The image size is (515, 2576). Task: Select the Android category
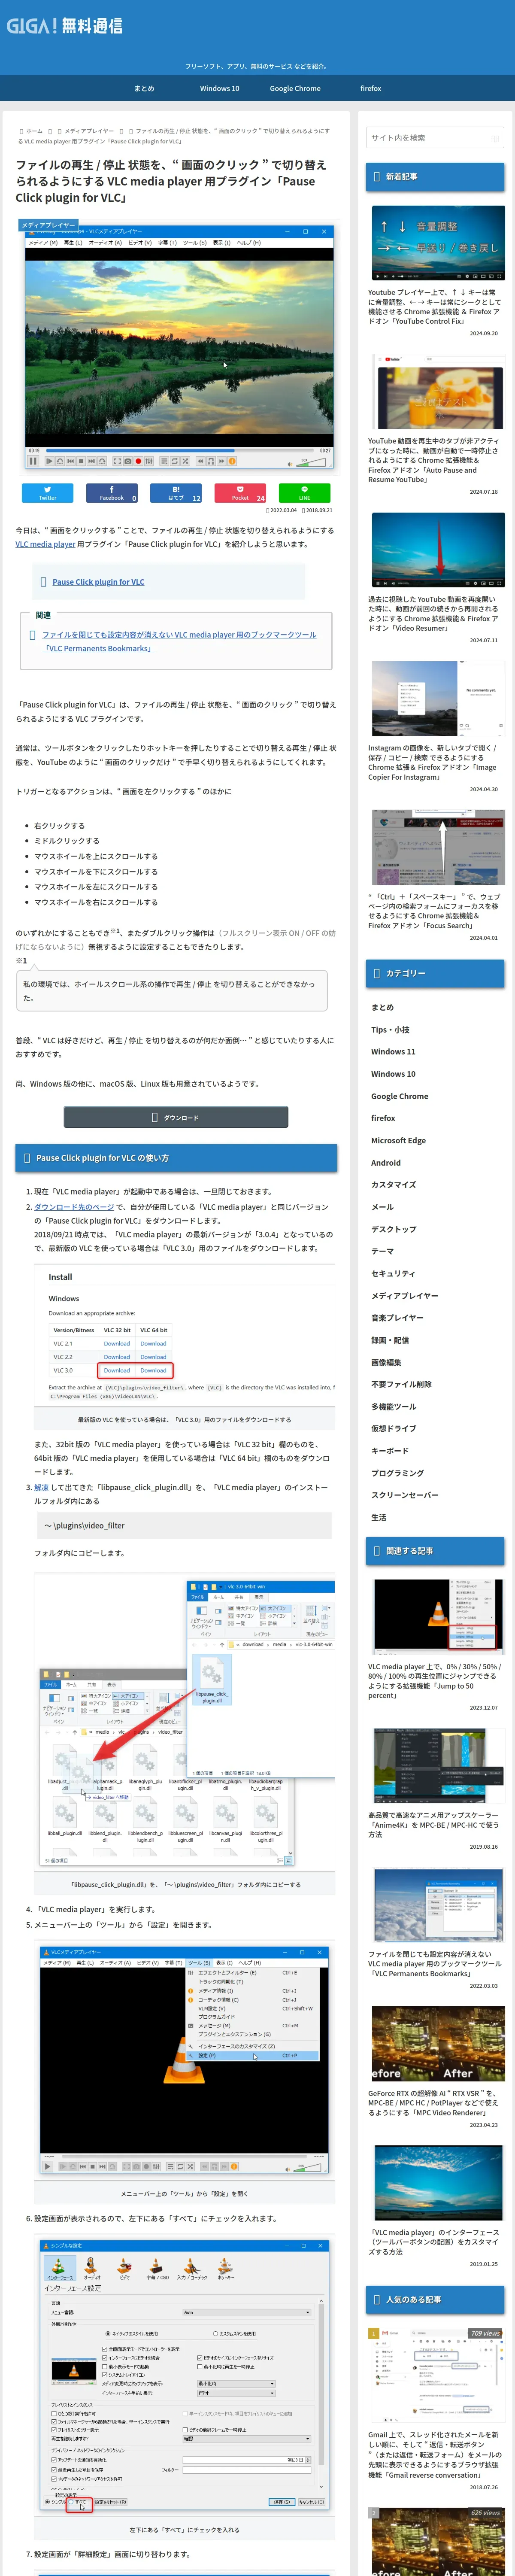386,1163
